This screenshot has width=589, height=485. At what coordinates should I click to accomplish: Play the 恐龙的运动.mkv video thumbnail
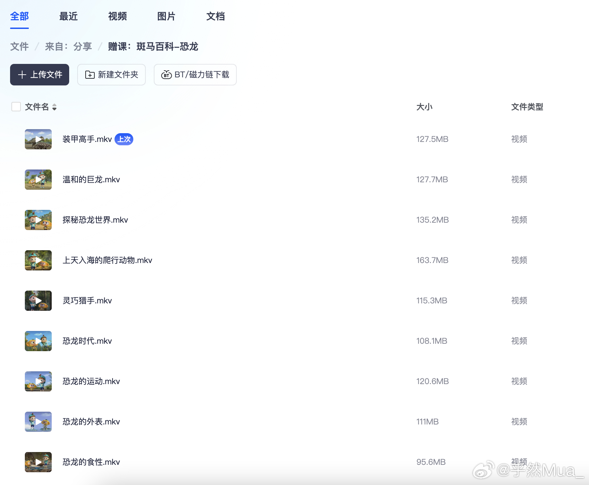coord(38,381)
